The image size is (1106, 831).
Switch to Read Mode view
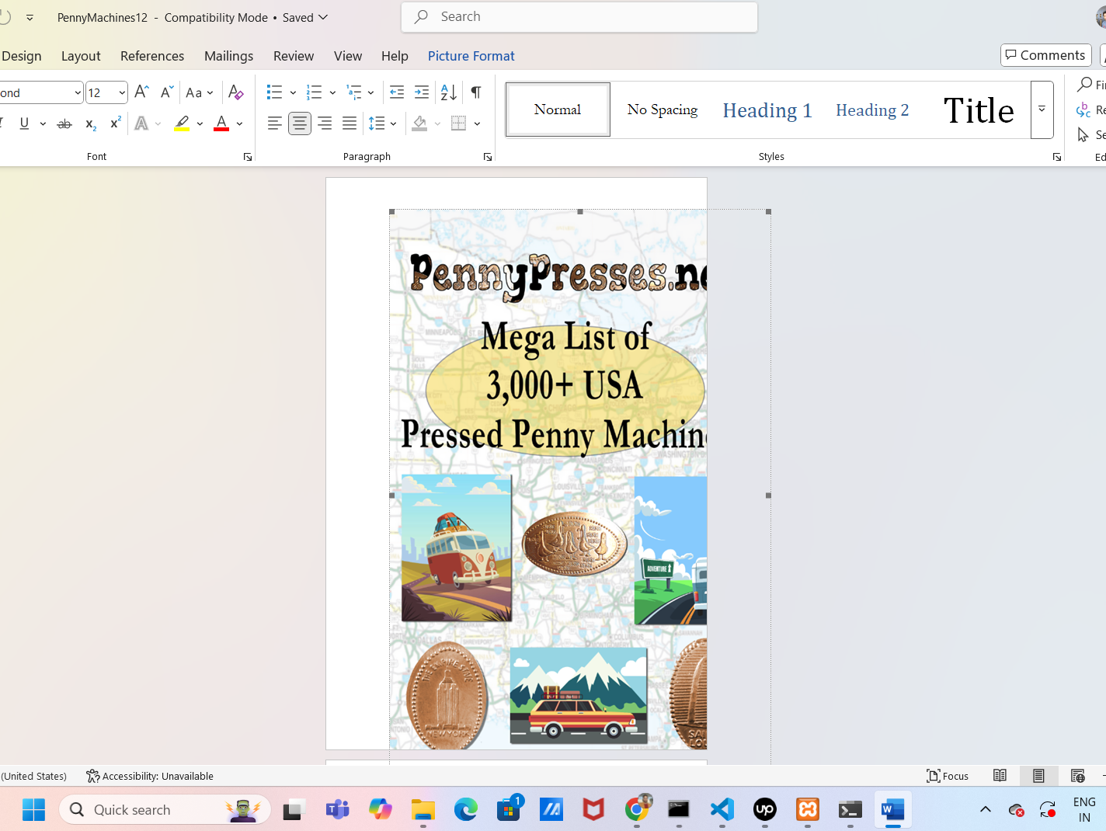click(x=1000, y=776)
